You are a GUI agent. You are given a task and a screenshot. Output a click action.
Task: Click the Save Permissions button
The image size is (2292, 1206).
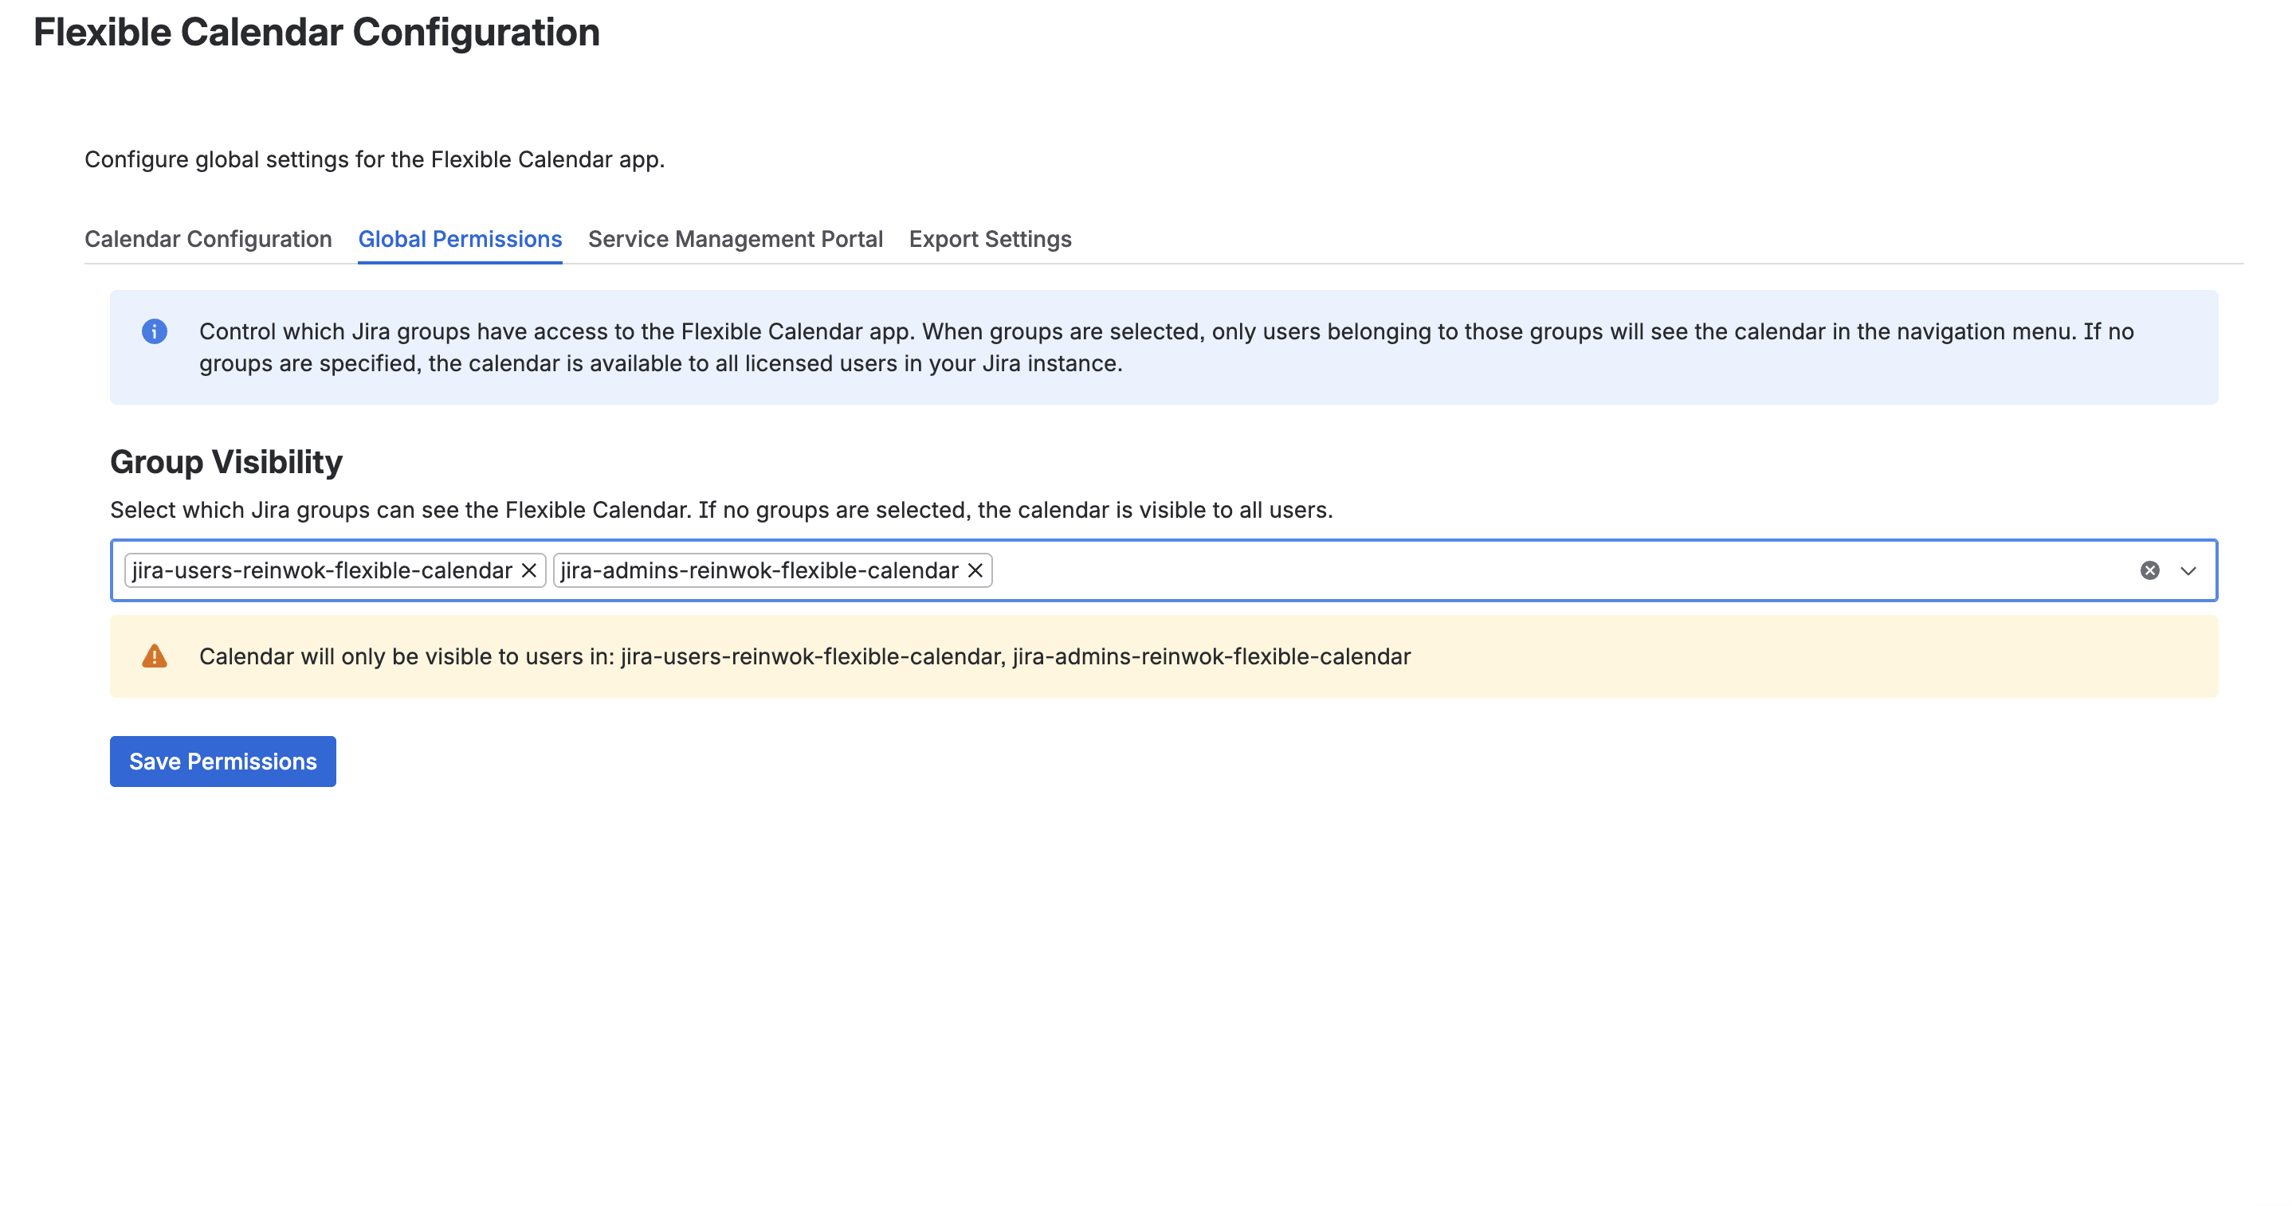coord(222,762)
